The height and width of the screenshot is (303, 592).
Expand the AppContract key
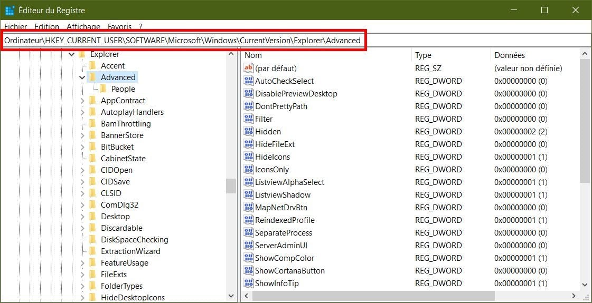click(82, 101)
